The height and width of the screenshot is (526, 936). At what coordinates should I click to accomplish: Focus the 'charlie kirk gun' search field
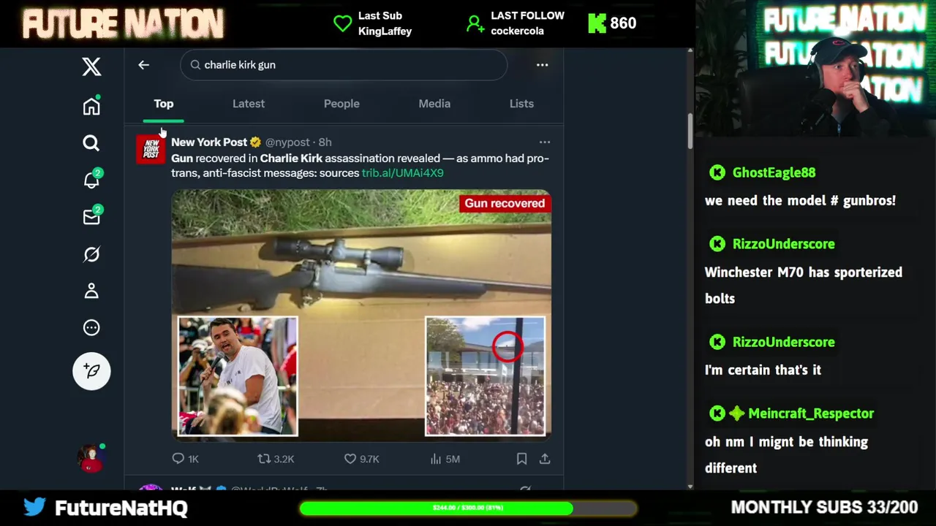pyautogui.click(x=344, y=65)
